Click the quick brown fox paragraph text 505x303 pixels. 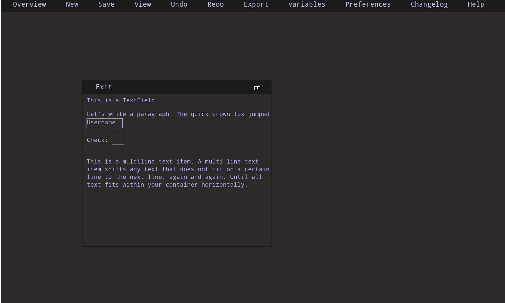click(x=178, y=114)
